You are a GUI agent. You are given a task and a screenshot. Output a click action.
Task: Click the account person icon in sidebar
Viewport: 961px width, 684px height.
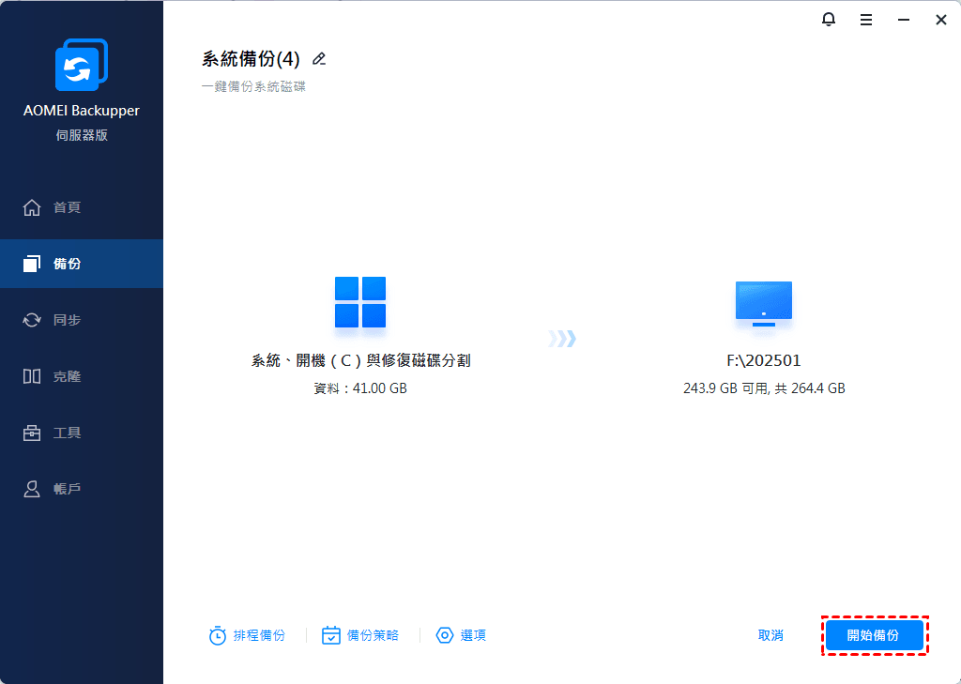pyautogui.click(x=32, y=489)
